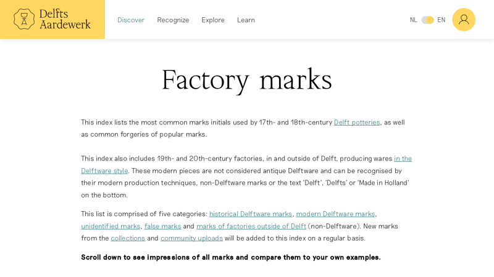The width and height of the screenshot is (494, 277).
Task: Jump to false marks category
Action: [162, 226]
